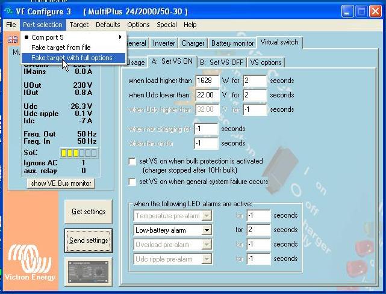The image size is (386, 294).
Task: Click the Freq. Out 50 Hz reading
Action: click(x=87, y=134)
